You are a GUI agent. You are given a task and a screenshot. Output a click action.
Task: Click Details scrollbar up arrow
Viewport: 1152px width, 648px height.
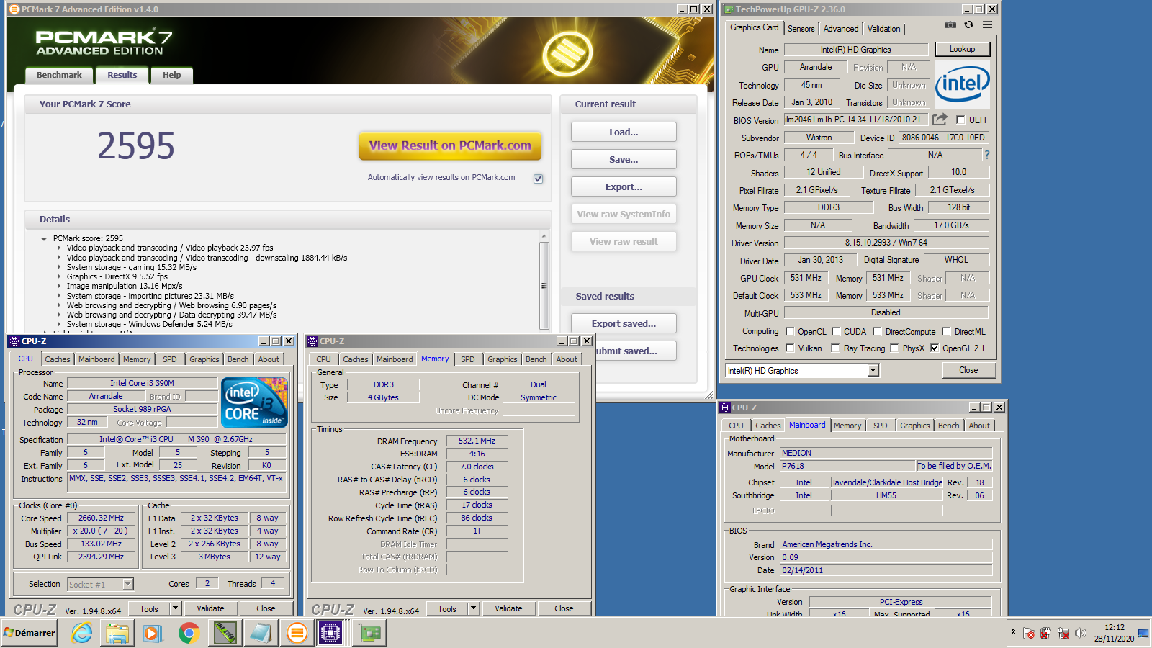tap(544, 236)
